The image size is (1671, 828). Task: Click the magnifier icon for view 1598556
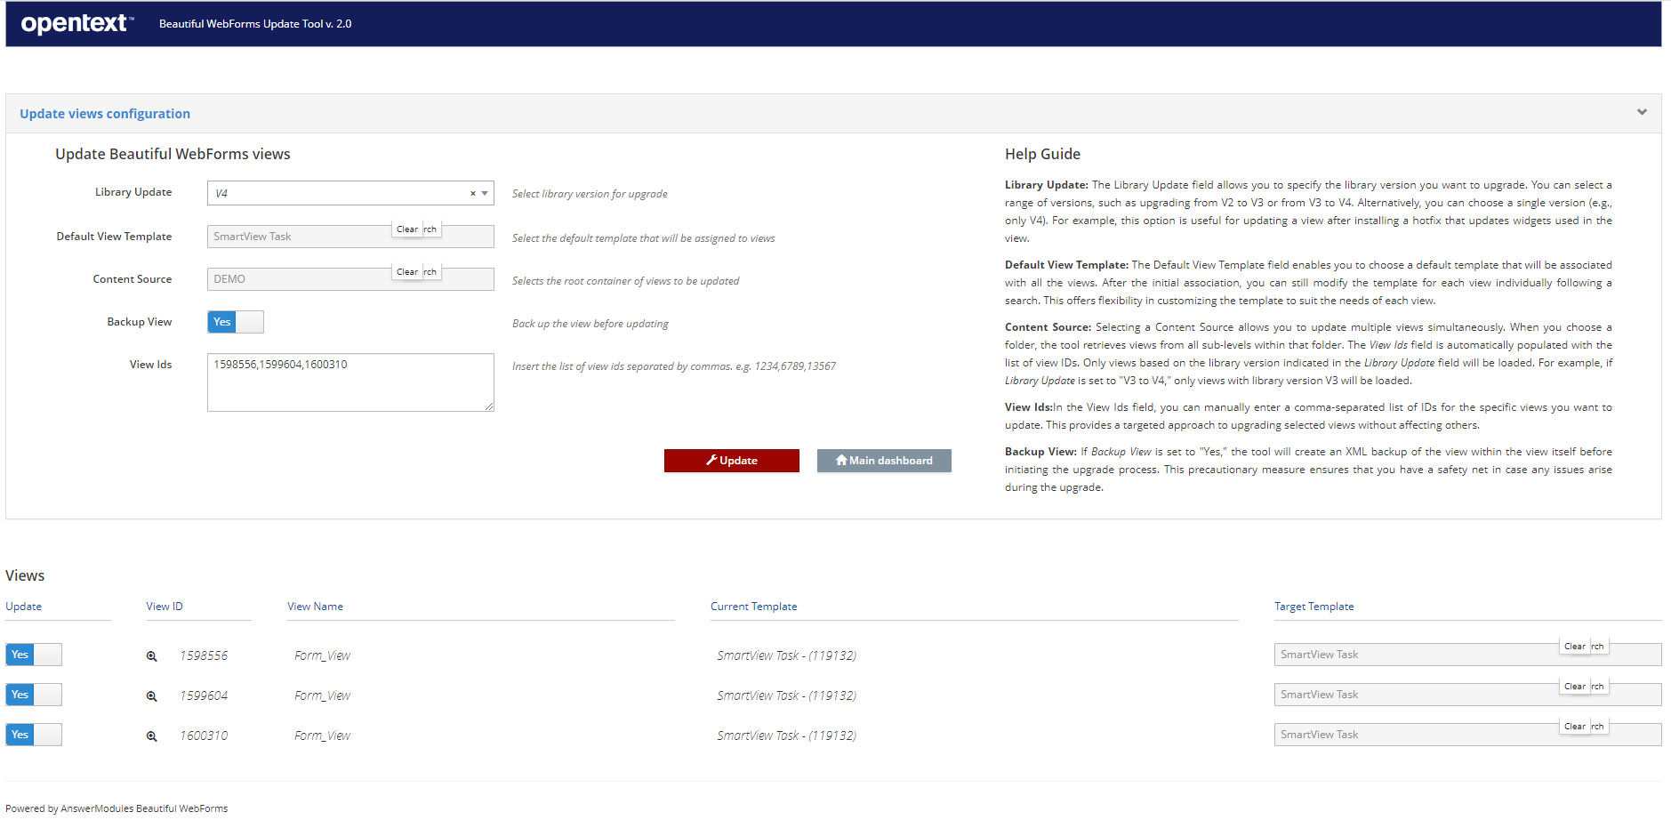(x=151, y=656)
